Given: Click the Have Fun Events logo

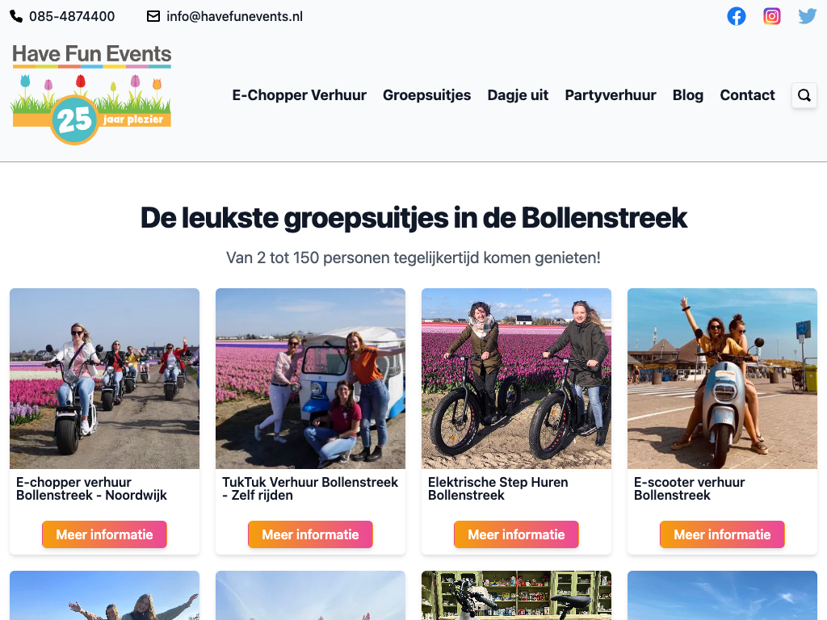Looking at the screenshot, I should click(92, 94).
